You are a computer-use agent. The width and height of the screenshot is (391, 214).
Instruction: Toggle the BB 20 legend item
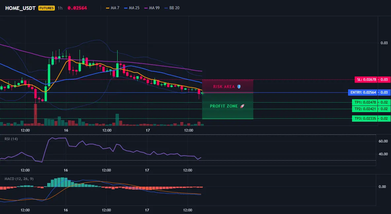[172, 8]
